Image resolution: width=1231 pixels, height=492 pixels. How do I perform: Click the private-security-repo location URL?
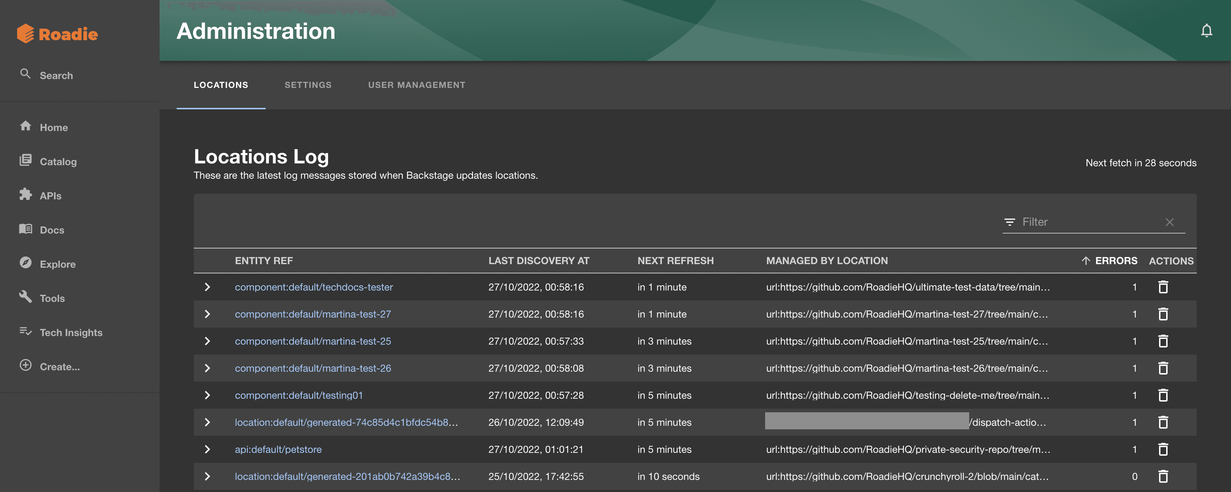[x=908, y=450]
